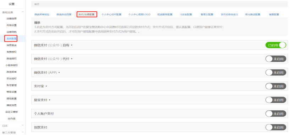Image resolution: width=294 pixels, height=135 pixels.
Task: Select the 客服配置 tab
Action: point(274,14)
